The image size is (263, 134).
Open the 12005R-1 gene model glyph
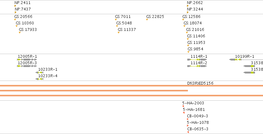[27, 60]
